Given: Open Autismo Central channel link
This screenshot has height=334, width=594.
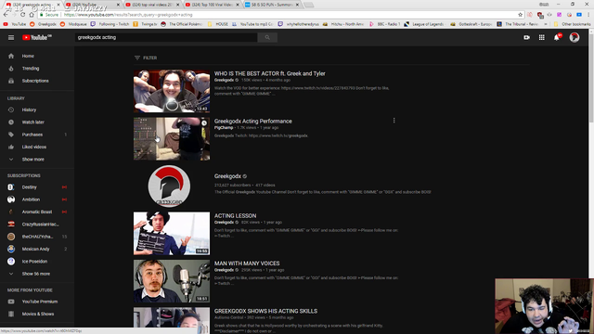Looking at the screenshot, I should coord(229,317).
